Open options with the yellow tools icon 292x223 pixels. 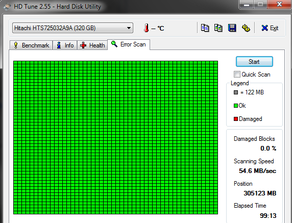click(x=246, y=28)
